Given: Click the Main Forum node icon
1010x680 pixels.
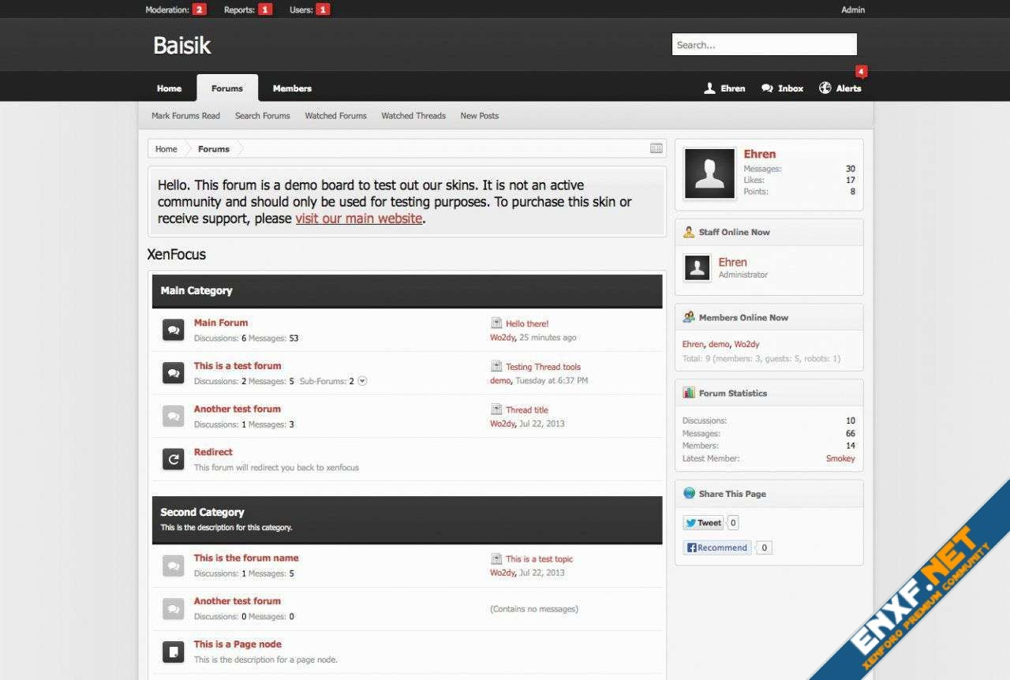Looking at the screenshot, I should pos(173,330).
